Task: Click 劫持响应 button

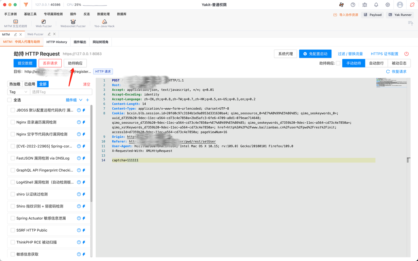Action: tap(75, 63)
